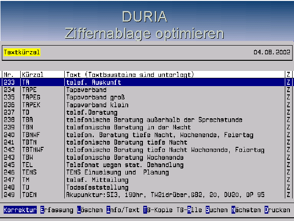The image size is (294, 221).
Task: Select TENS Einweisung und Planung row
Action: point(147,172)
